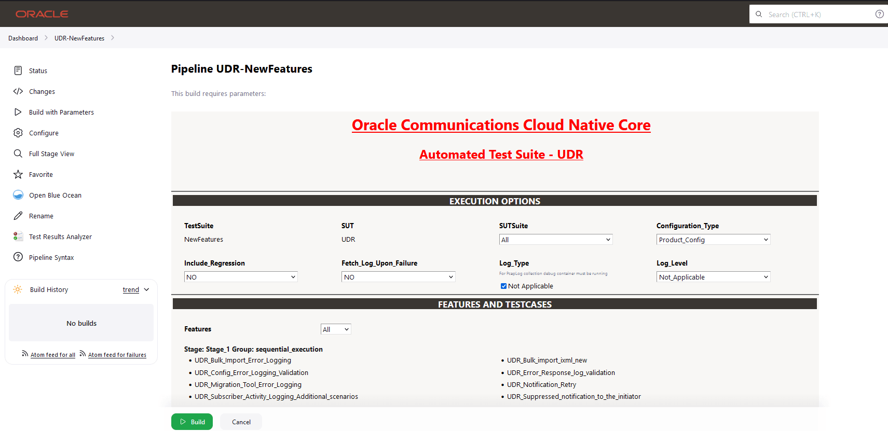This screenshot has width=888, height=431.
Task: Click the Pipeline UDR-NewFeatures page title
Action: (x=242, y=69)
